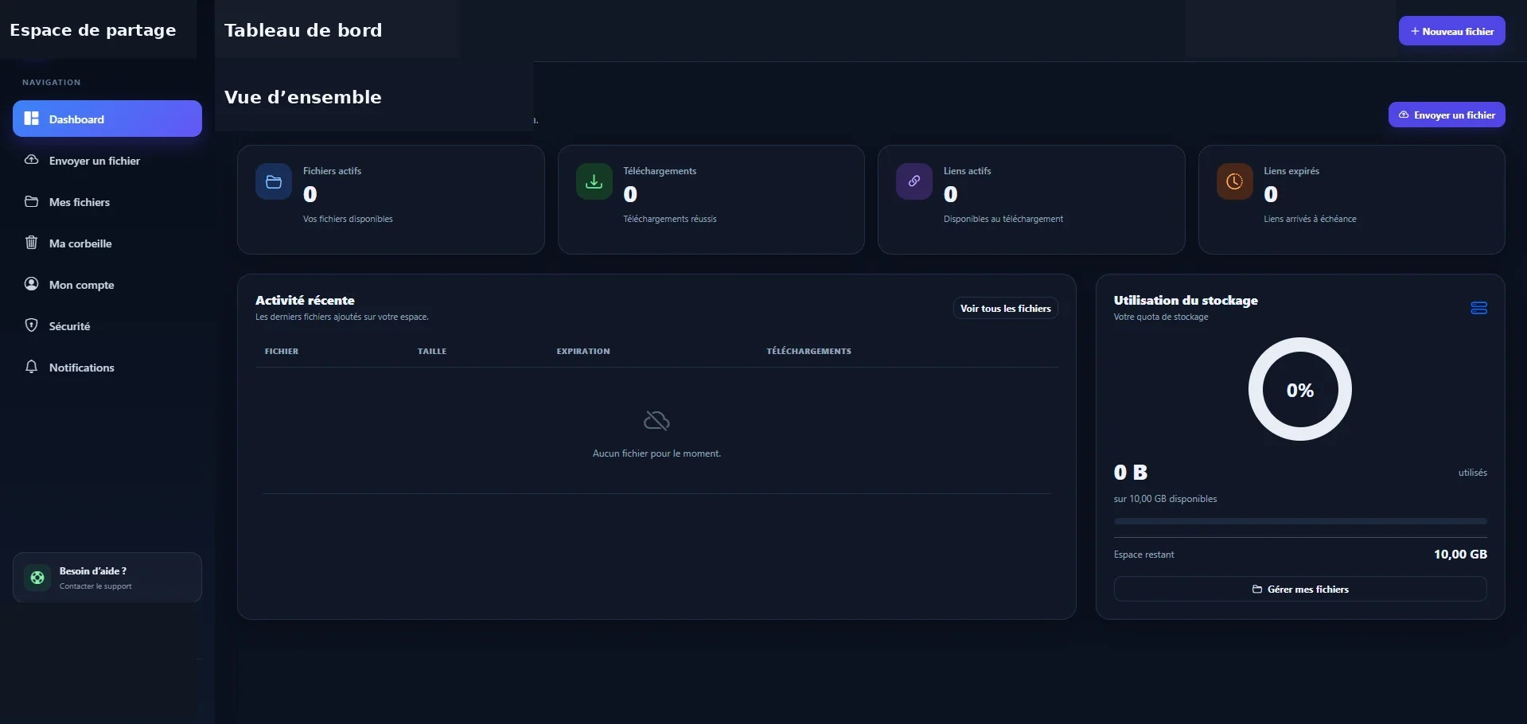The width and height of the screenshot is (1527, 724).
Task: Click the FICHIER column header
Action: pyautogui.click(x=282, y=351)
